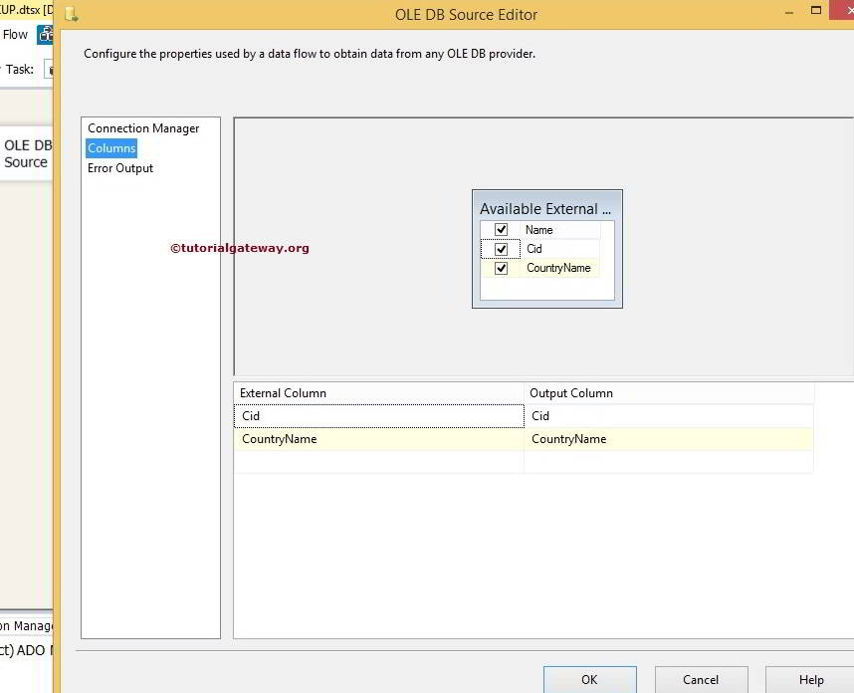854x693 pixels.
Task: Select the Cid output column cell
Action: pyautogui.click(x=669, y=415)
